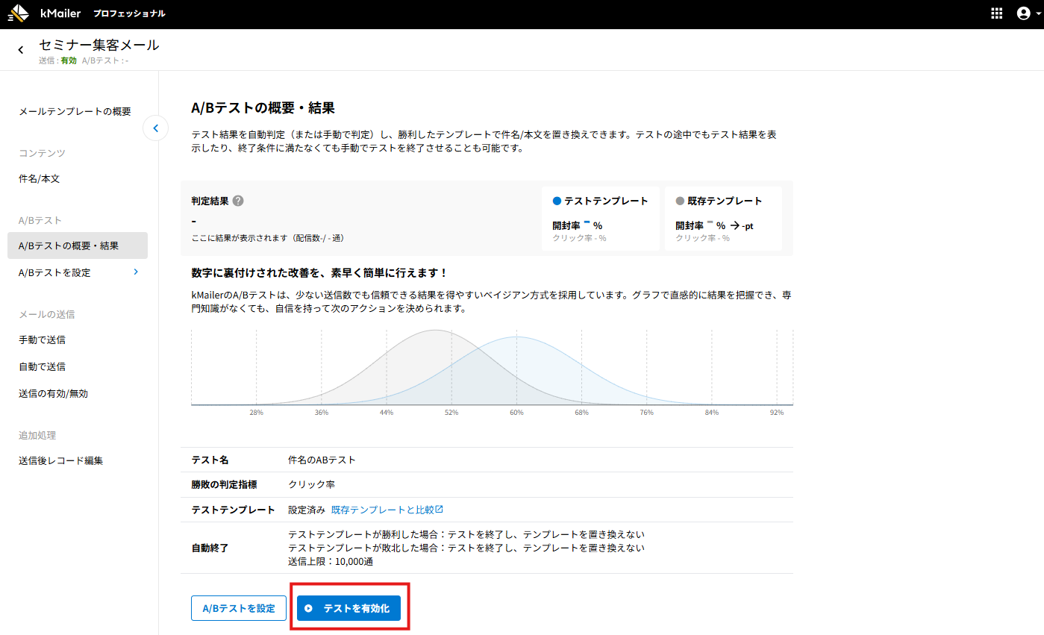Click the A/Bテストを設定 outlined button
This screenshot has height=635, width=1044.
tap(239, 608)
